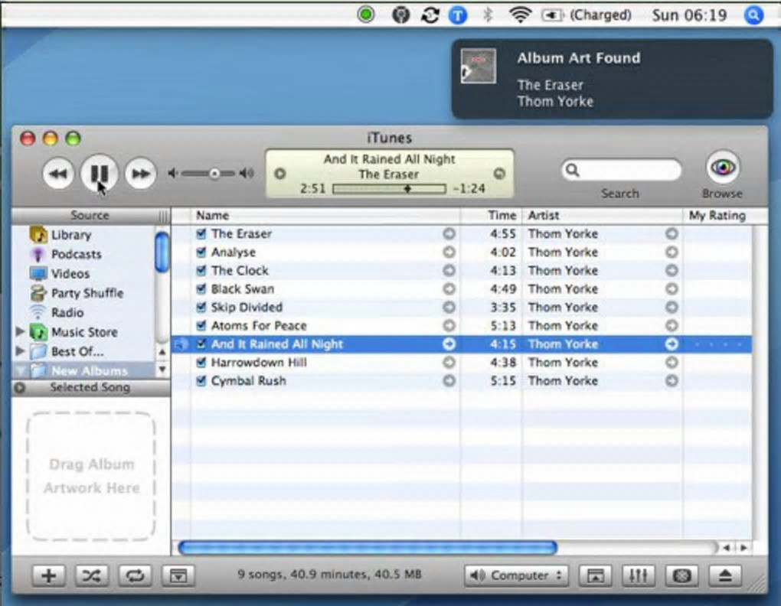Click the arrow right of the song title in display
This screenshot has width=781, height=606.
point(499,174)
